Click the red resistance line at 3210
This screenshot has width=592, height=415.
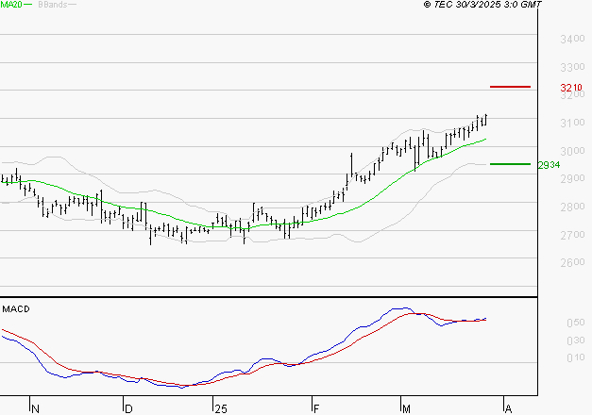tap(510, 87)
